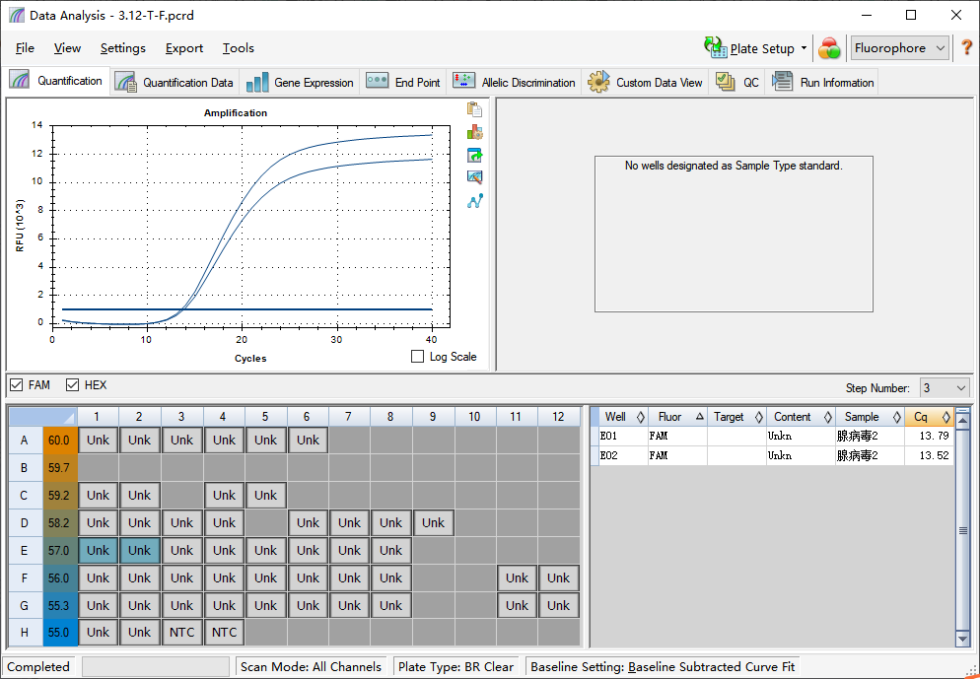Click Baseline Subtracted Curve Fit status text
980x679 pixels.
point(711,666)
